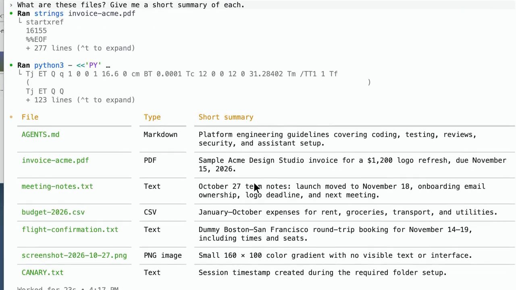Image resolution: width=516 pixels, height=290 pixels.
Task: Click the "Text" type in the meeting-notes.txt row
Action: point(152,186)
